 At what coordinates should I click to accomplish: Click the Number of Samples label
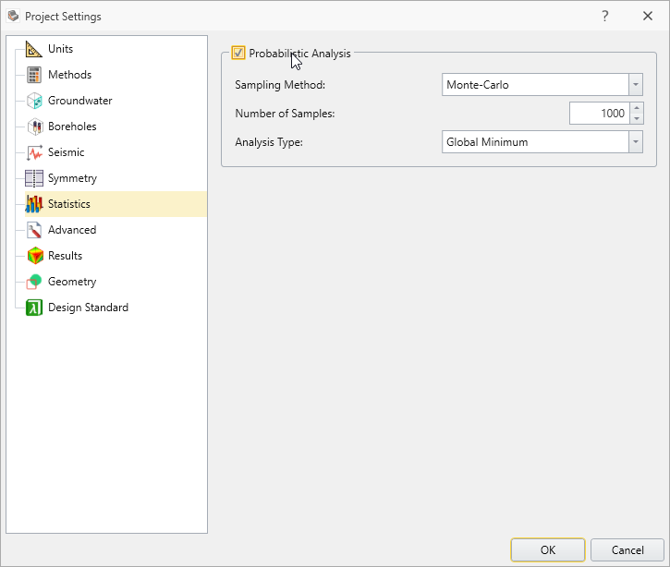[x=285, y=114]
